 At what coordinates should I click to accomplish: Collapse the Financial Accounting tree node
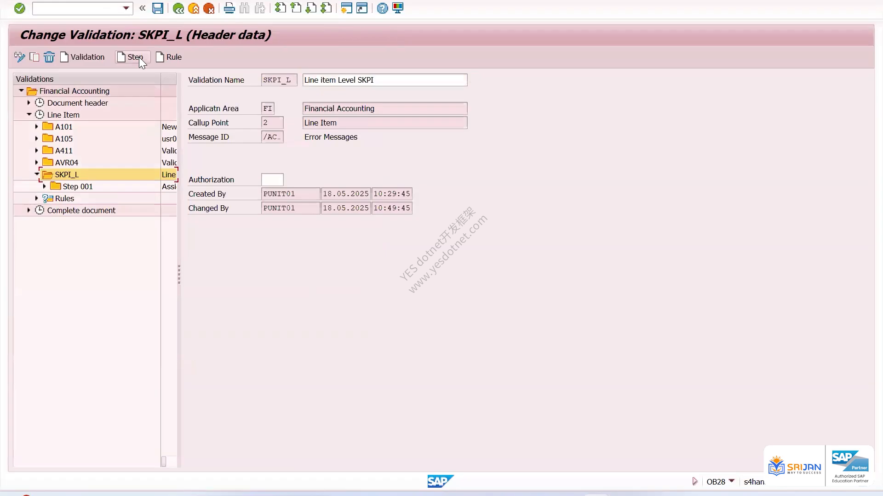21,91
